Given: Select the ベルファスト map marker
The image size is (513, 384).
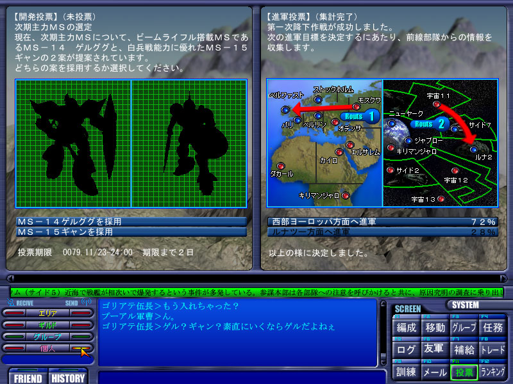Looking at the screenshot, I should pos(285,109).
